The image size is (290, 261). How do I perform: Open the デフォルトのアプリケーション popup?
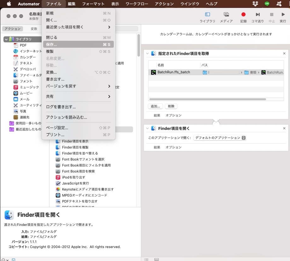(220, 138)
